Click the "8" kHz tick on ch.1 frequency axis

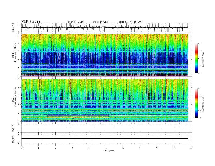click(x=19, y=43)
